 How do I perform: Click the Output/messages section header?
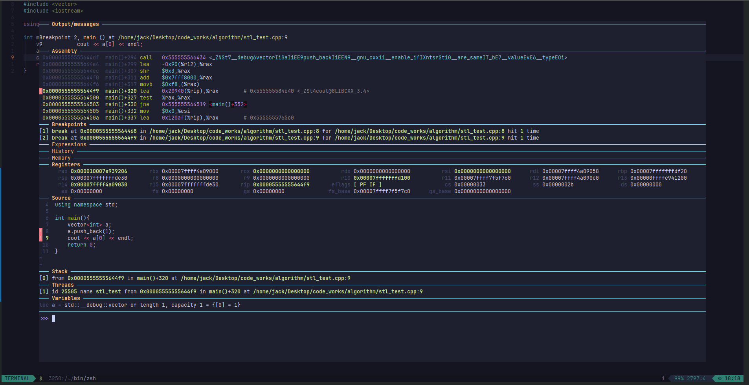click(x=75, y=24)
